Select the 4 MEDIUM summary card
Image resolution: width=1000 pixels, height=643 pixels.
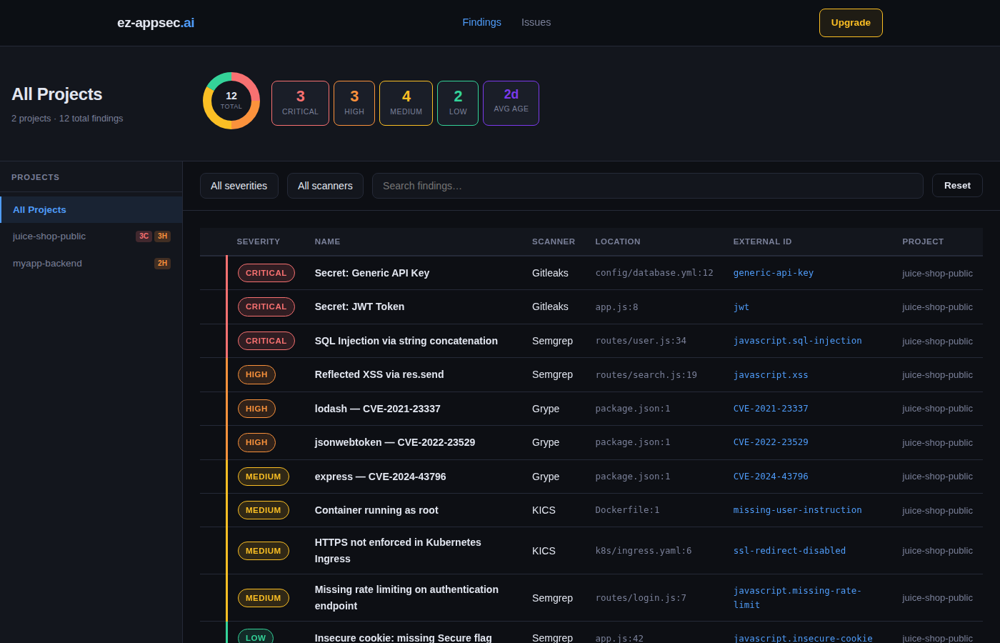pos(406,102)
